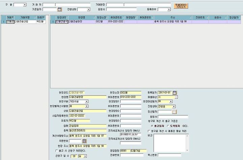Click the 현장담당2 input field

coord(131,111)
